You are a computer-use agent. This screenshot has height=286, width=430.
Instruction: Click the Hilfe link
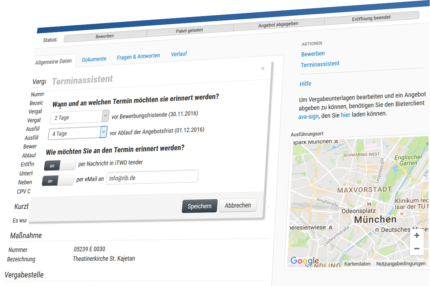tap(305, 84)
